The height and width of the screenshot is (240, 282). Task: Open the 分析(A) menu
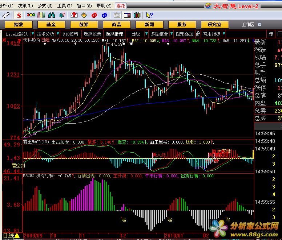tap(7, 6)
